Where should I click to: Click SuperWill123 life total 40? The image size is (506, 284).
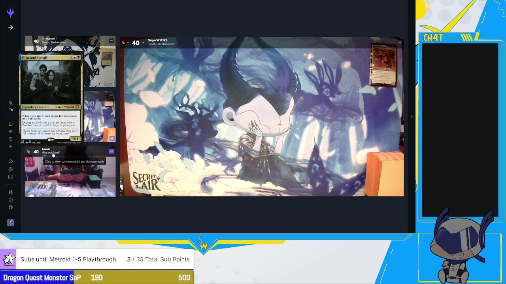pyautogui.click(x=136, y=43)
